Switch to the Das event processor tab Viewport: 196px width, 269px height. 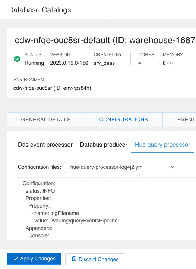click(x=45, y=145)
